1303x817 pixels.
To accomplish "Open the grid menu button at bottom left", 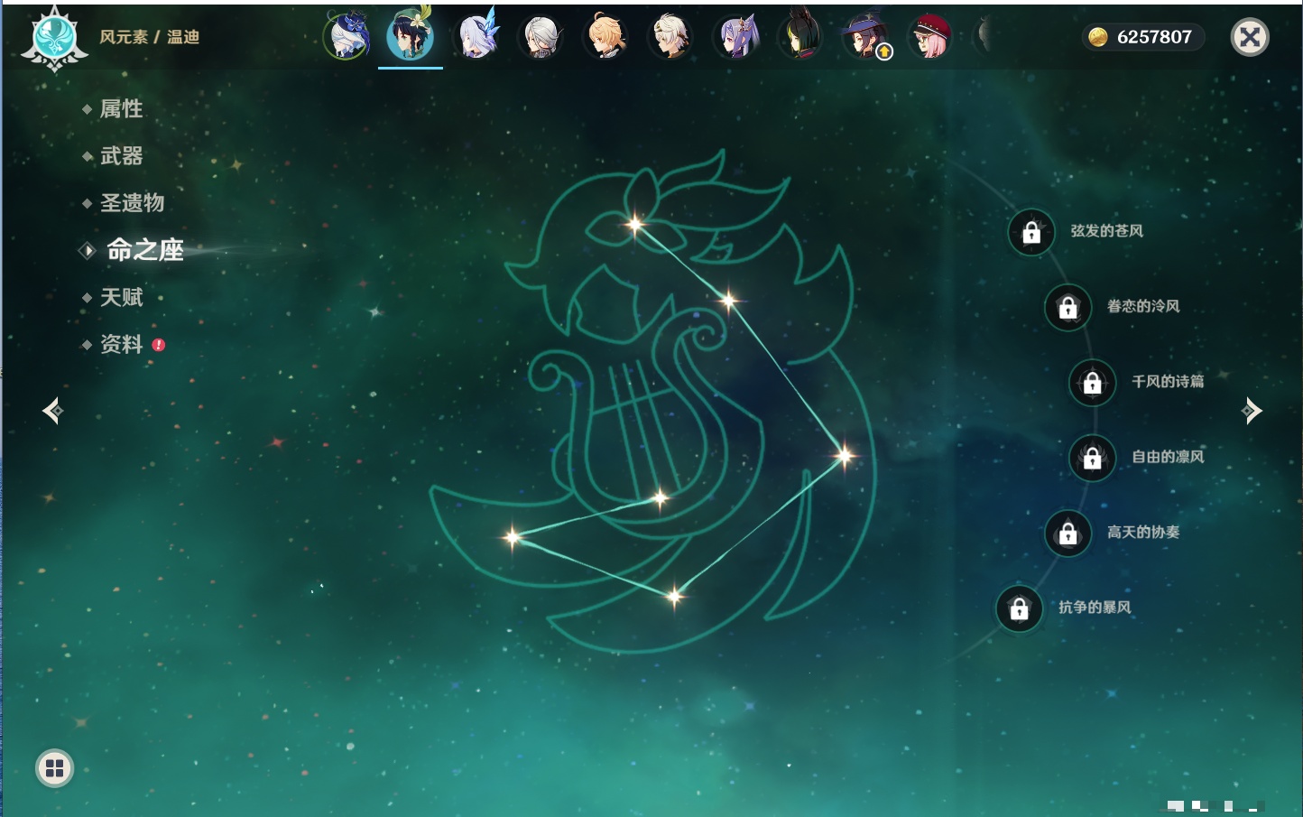I will (x=54, y=768).
